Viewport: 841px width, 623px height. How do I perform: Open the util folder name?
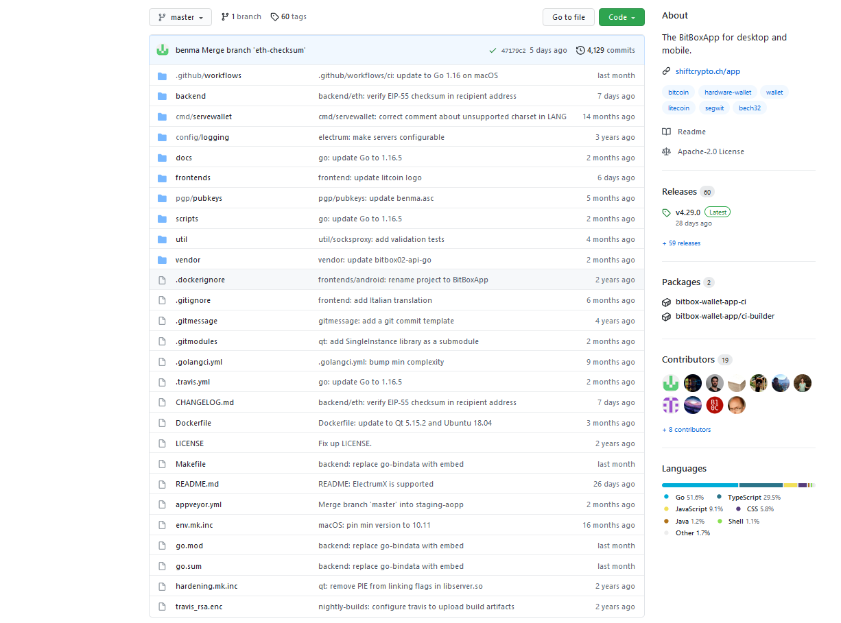181,239
